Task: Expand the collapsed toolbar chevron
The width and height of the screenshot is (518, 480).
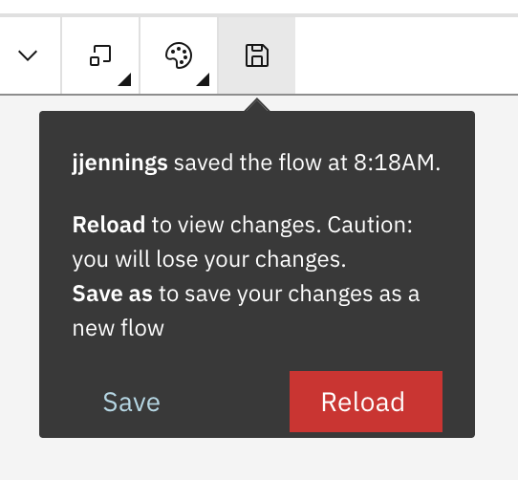Action: pos(28,55)
